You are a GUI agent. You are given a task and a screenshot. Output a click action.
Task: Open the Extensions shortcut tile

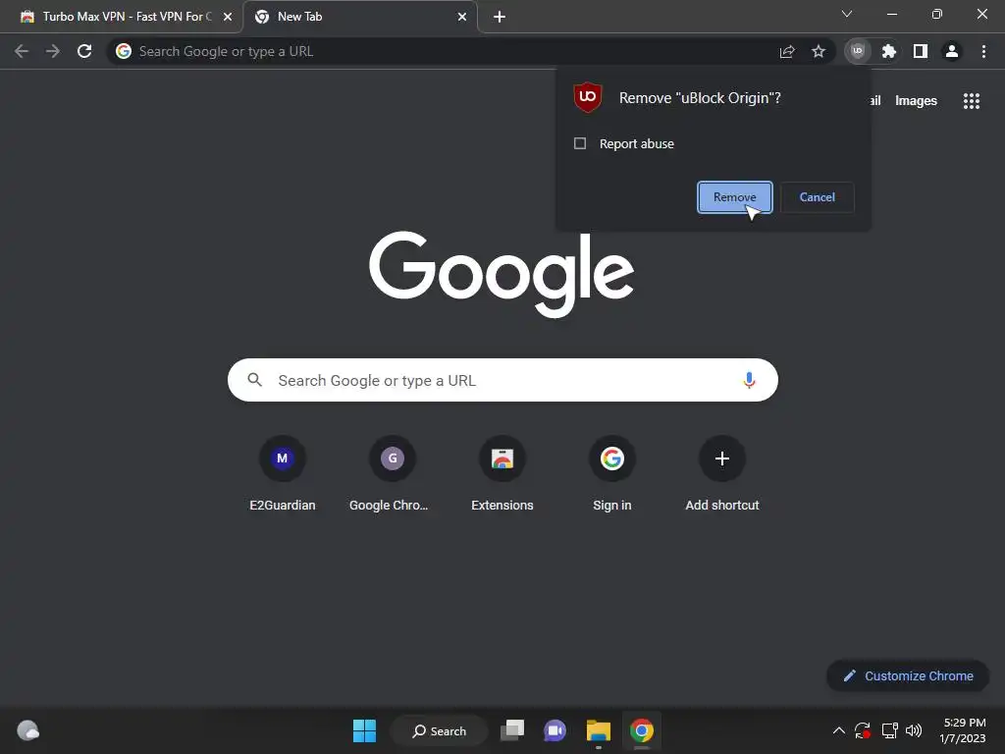(x=502, y=474)
